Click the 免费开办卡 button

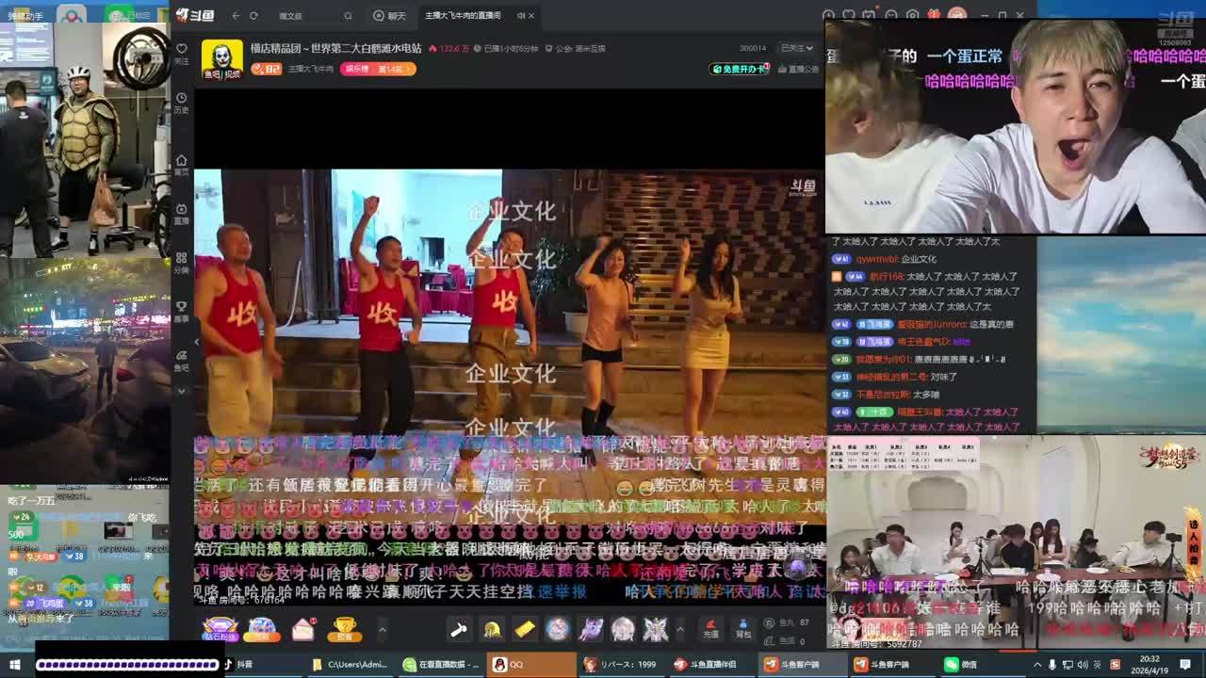[x=741, y=69]
